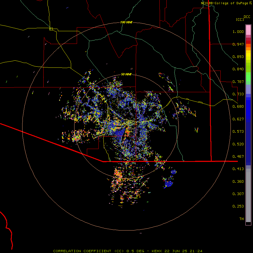The width and height of the screenshot is (253, 253).
Task: Click the Correlation Coefficient caption at bottom
Action: pos(128,251)
